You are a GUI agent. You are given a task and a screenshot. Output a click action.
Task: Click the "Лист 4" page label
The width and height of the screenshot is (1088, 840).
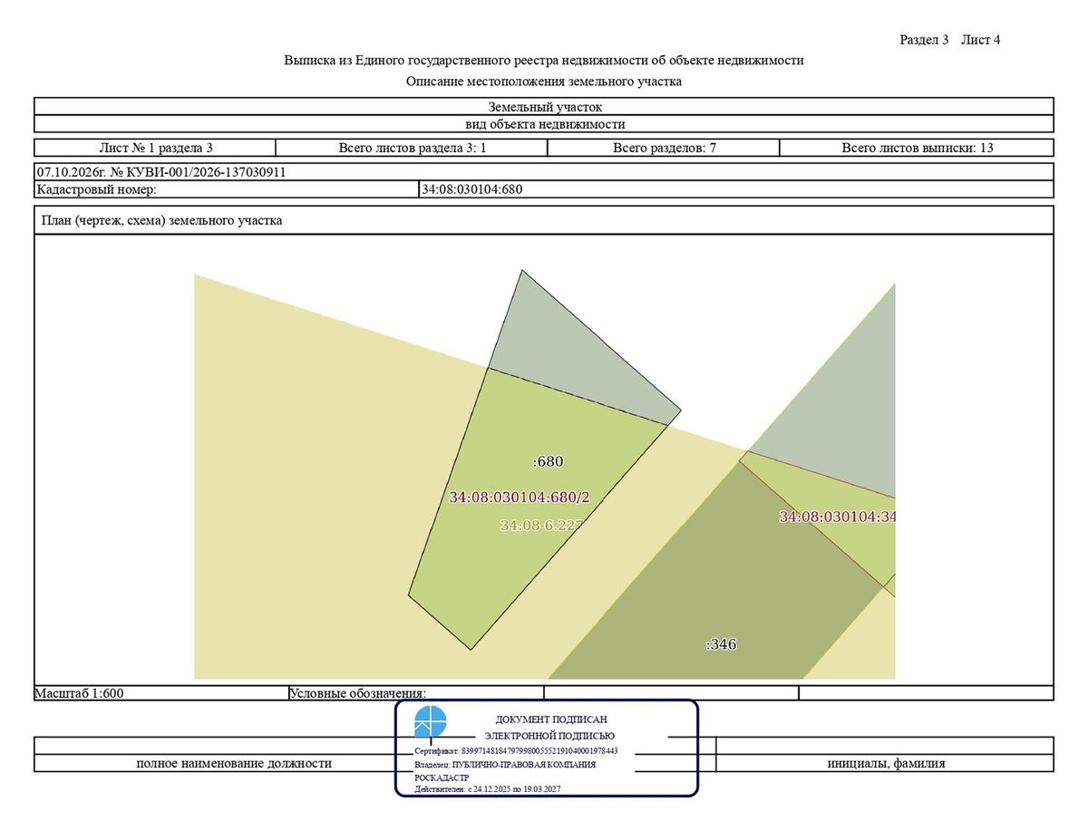[981, 40]
